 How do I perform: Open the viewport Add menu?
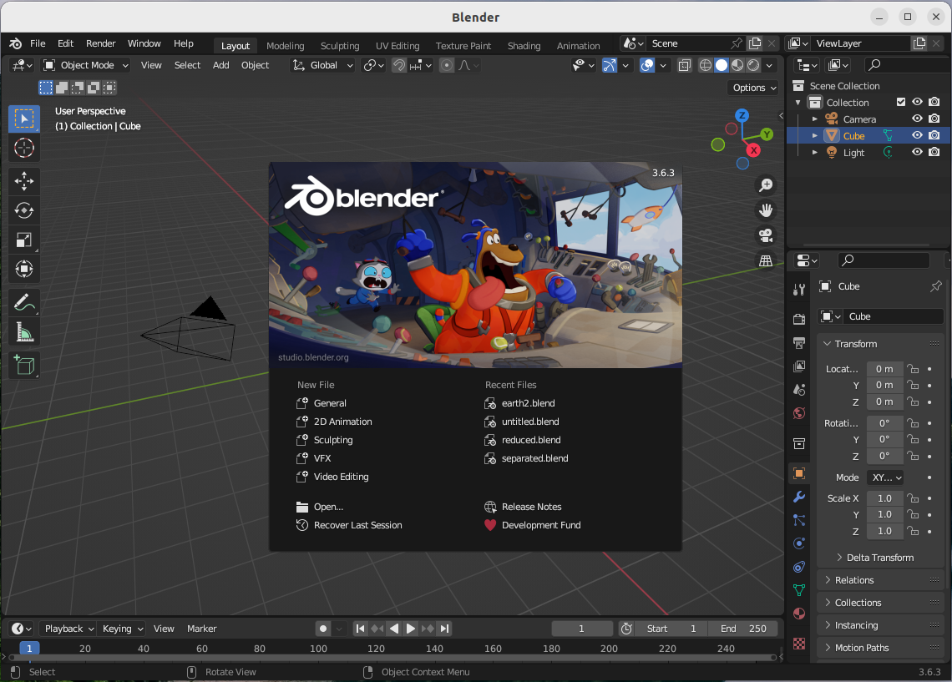coord(221,65)
